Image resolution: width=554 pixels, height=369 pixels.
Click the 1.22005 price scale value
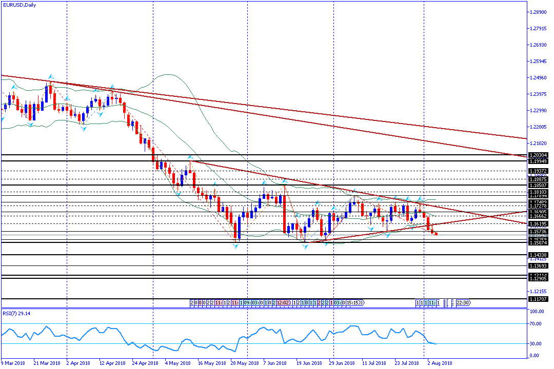point(538,127)
